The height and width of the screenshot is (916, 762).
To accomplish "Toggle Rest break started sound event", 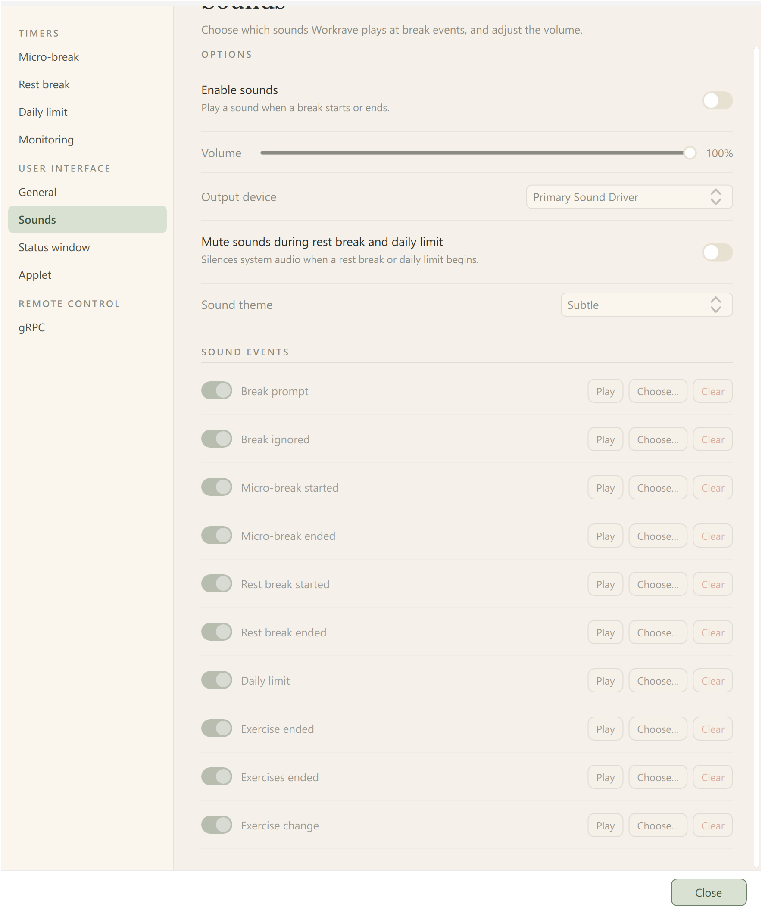I will [216, 584].
